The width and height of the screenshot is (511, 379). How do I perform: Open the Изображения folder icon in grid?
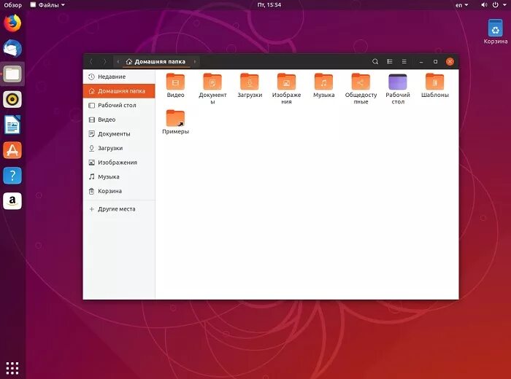(x=286, y=82)
